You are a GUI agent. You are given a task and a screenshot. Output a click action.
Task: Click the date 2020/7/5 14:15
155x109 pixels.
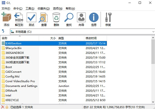click(x=96, y=81)
